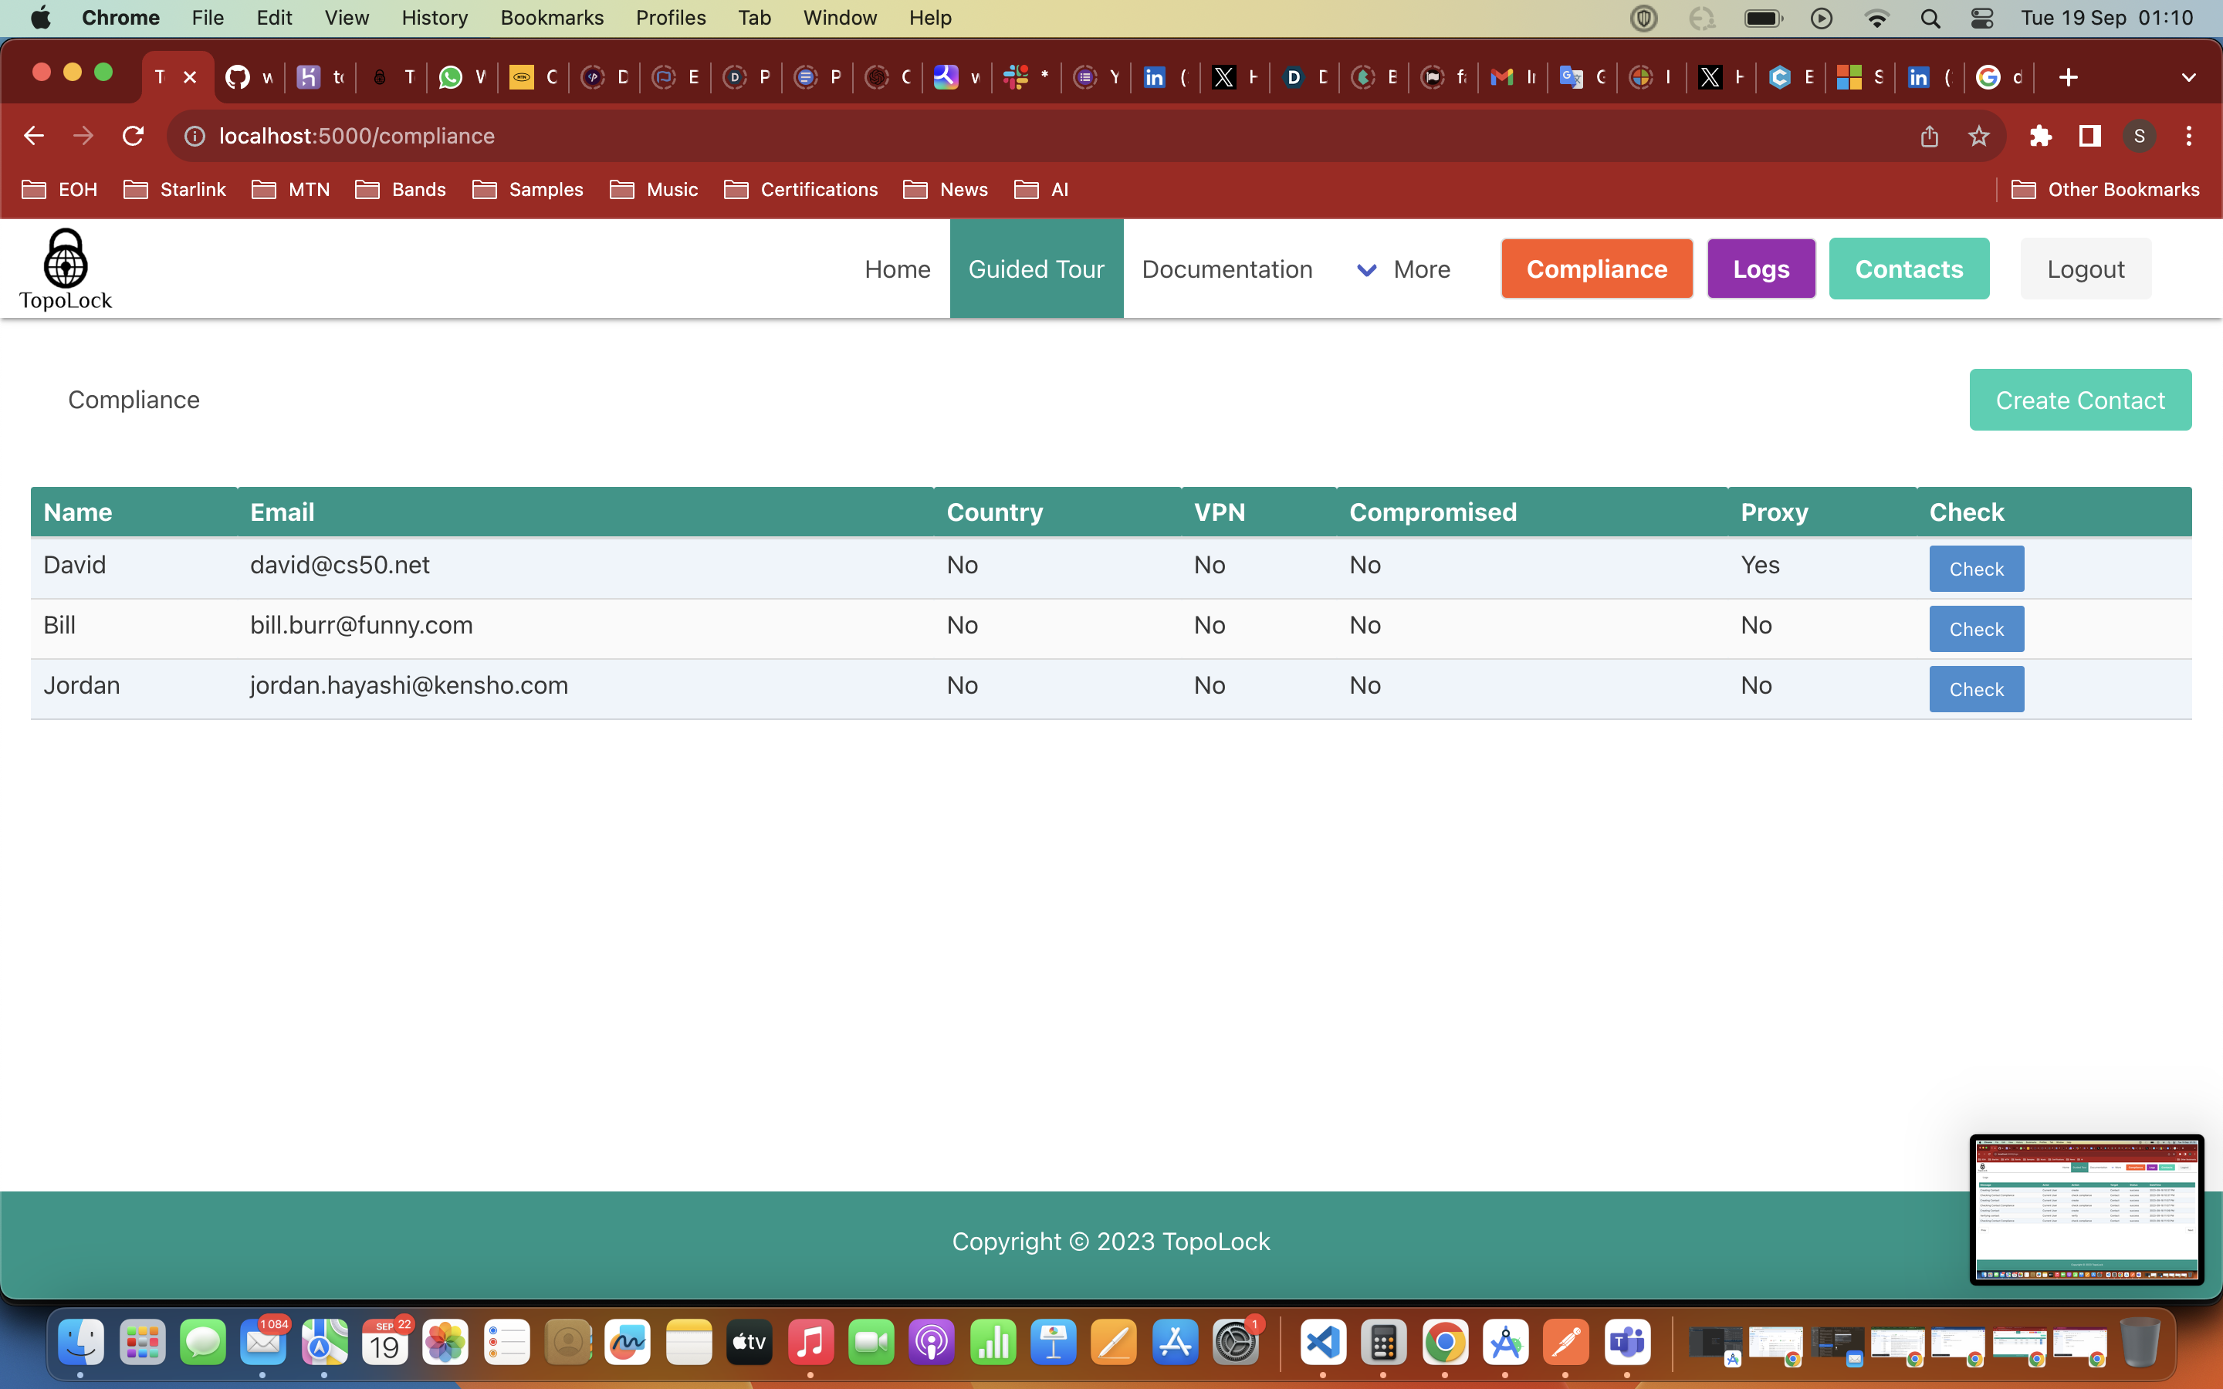Click the share page icon in address bar
Screen dimensions: 2223x1389
(1929, 136)
